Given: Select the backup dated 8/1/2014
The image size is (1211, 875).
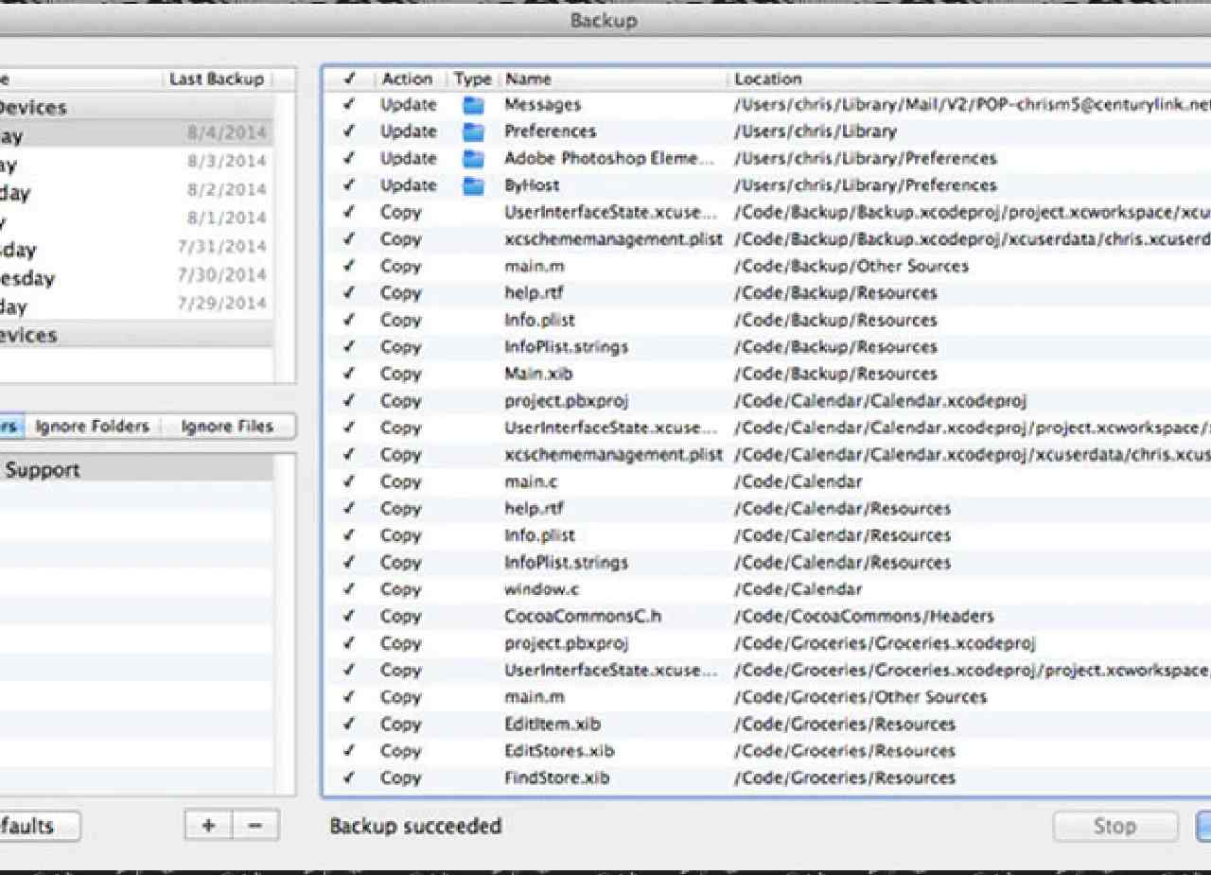Looking at the screenshot, I should [x=227, y=219].
